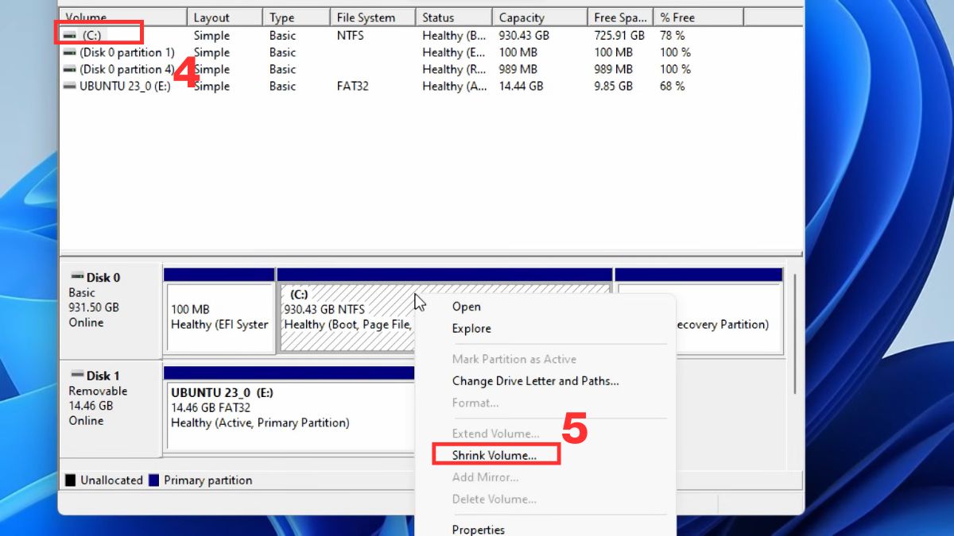Image resolution: width=954 pixels, height=536 pixels.
Task: Click the Disk 1 removable disk icon
Action: click(77, 375)
